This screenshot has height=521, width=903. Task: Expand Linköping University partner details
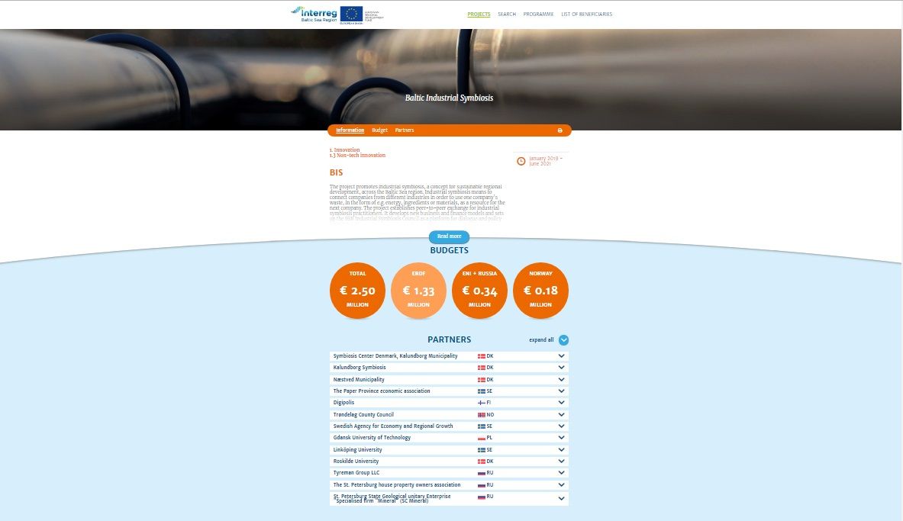(562, 450)
